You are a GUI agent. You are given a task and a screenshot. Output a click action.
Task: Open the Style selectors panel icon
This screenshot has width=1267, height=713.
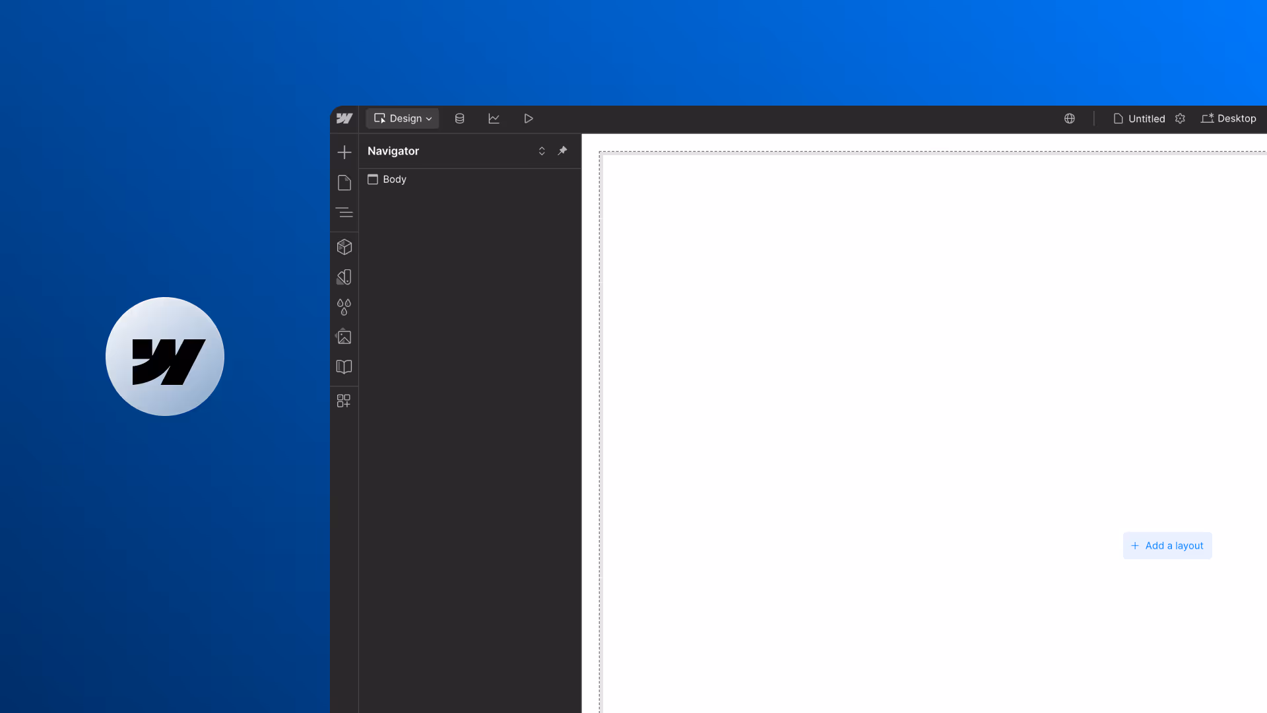coord(344,277)
